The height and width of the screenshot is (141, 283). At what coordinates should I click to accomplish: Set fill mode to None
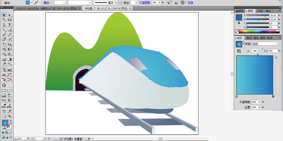10,133
